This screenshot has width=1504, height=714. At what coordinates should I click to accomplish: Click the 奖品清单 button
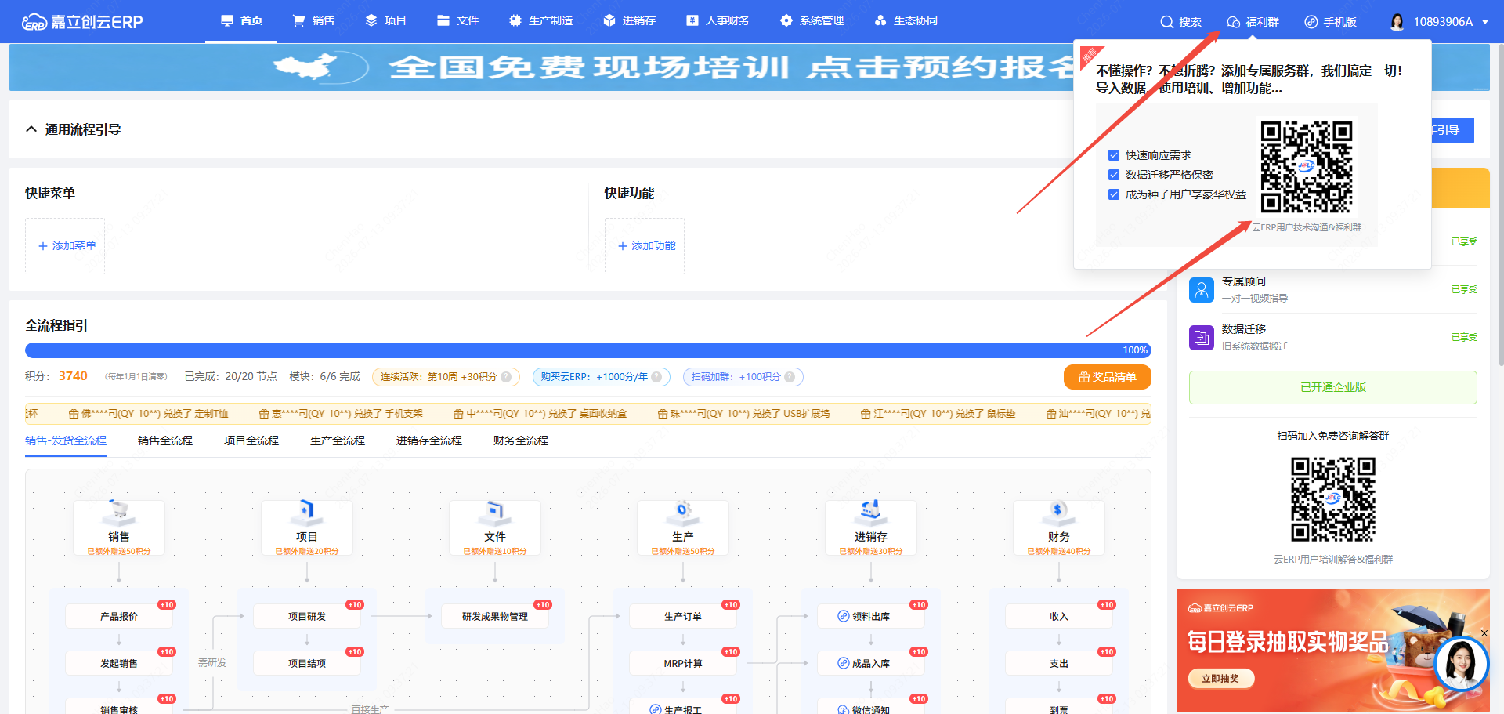[x=1107, y=377]
